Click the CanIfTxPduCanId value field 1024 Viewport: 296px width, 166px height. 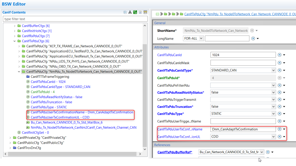pos(243,55)
